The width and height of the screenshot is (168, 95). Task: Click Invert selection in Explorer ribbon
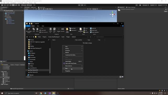coord(94,32)
